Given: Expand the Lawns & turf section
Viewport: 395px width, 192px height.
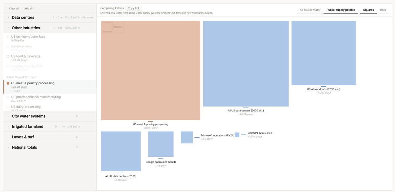Looking at the screenshot, I should click(50, 137).
